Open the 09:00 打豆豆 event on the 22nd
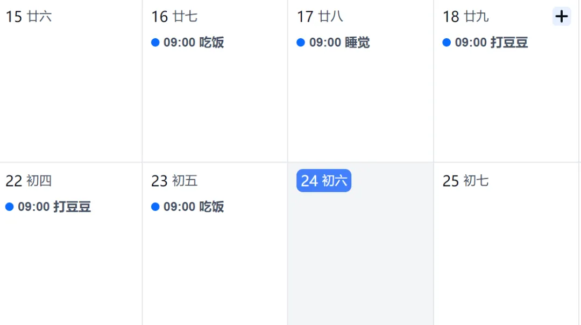Screen dimensions: 581x325 tap(48, 207)
